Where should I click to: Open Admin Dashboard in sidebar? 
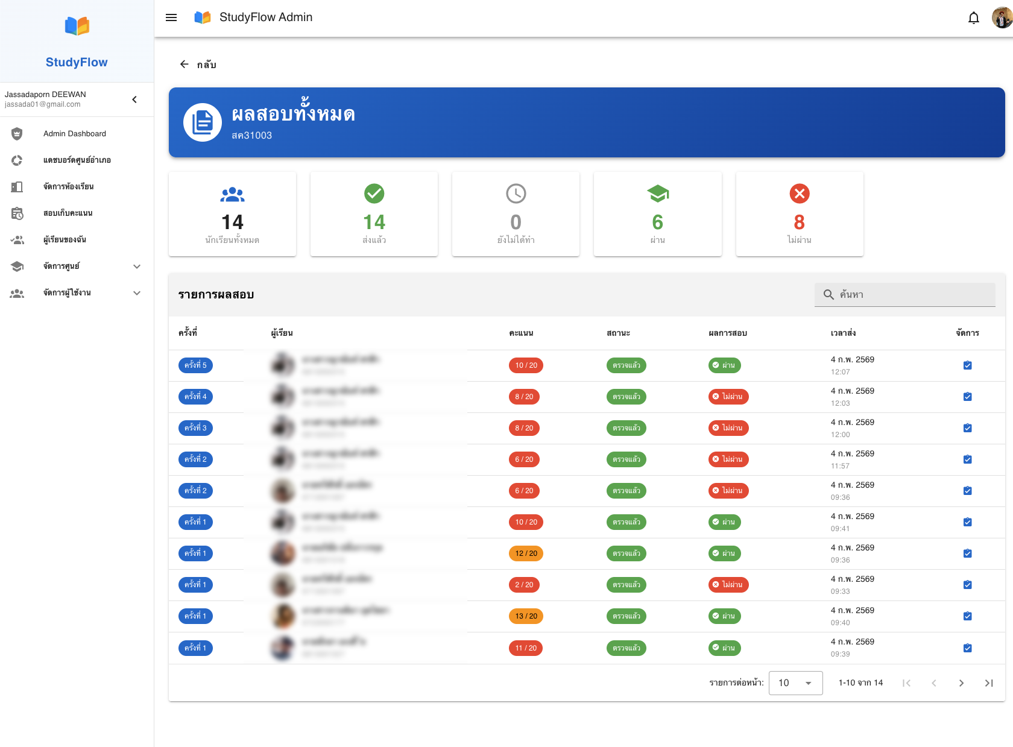tap(75, 134)
